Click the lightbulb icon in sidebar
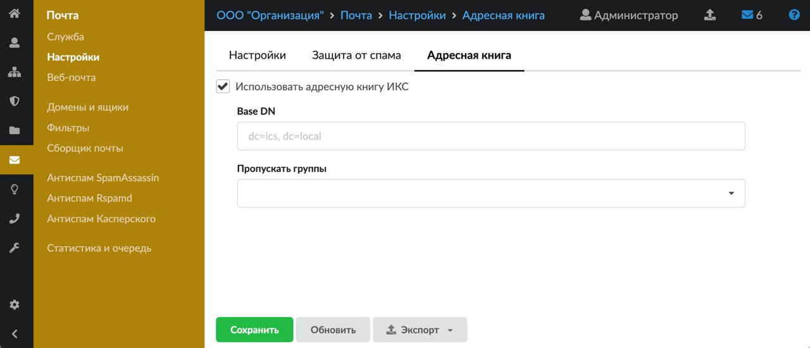810x348 pixels. (14, 189)
